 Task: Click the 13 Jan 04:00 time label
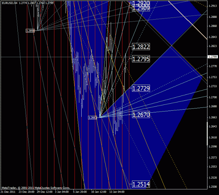click(117, 192)
